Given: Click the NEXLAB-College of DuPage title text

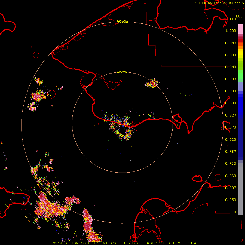Looking at the screenshot, I should 217,3.
